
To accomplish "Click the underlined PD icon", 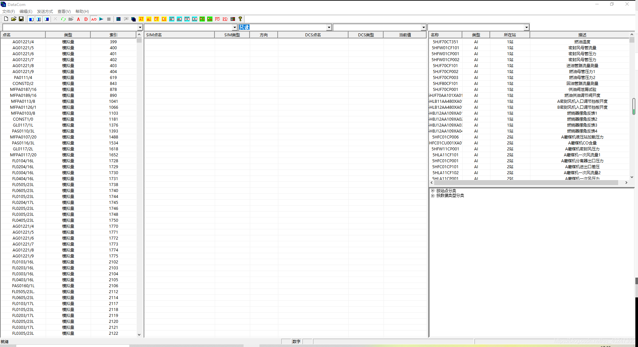I will 225,19.
